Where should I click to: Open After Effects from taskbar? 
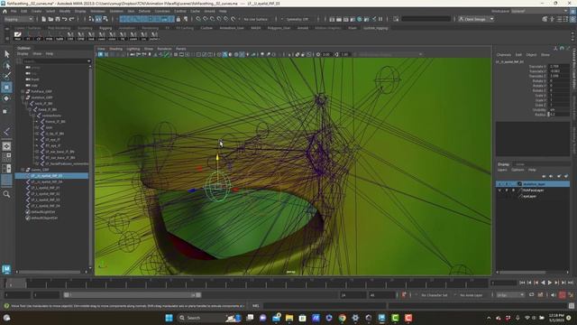pos(316,318)
